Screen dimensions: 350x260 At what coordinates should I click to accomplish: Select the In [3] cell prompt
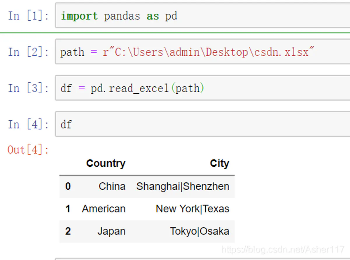(x=28, y=88)
